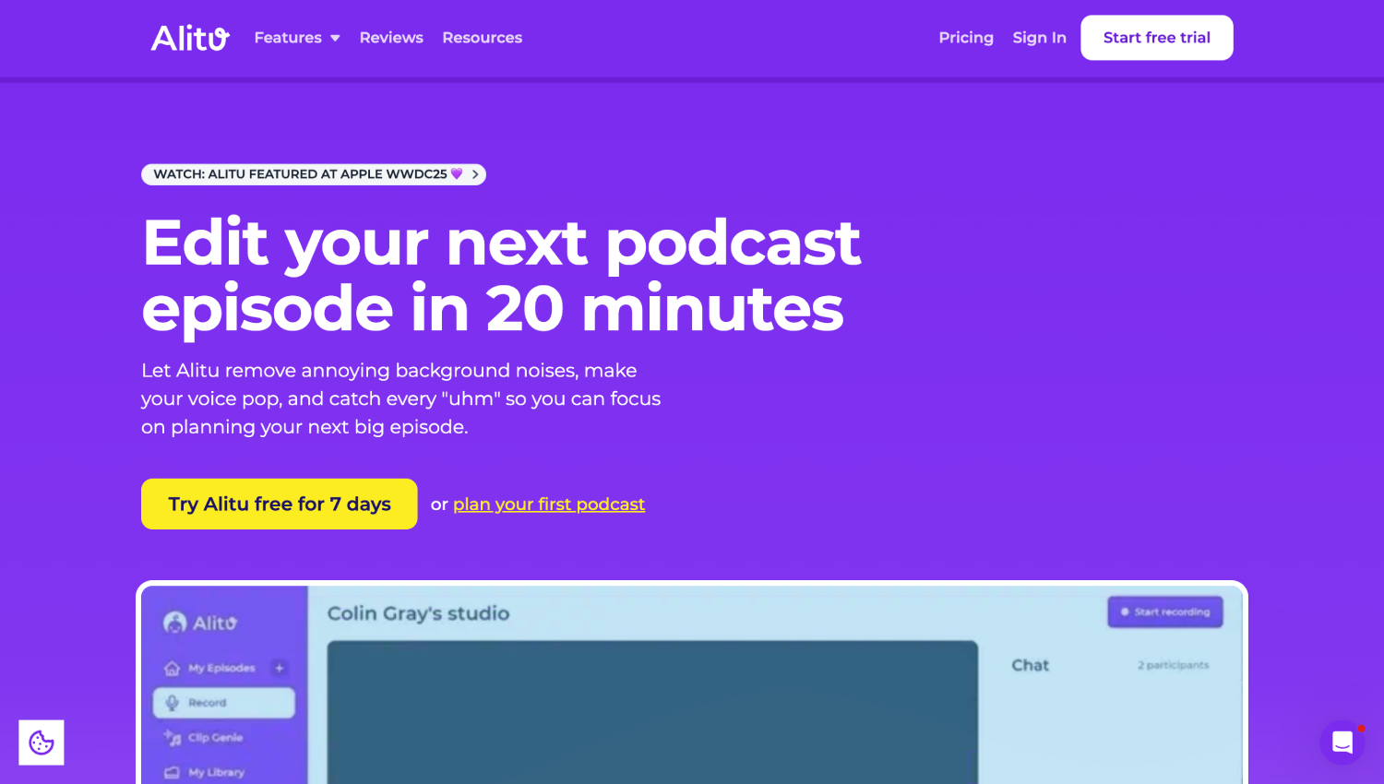Follow the plan your first podcast link
Screen dimensions: 1384x784
pos(549,505)
